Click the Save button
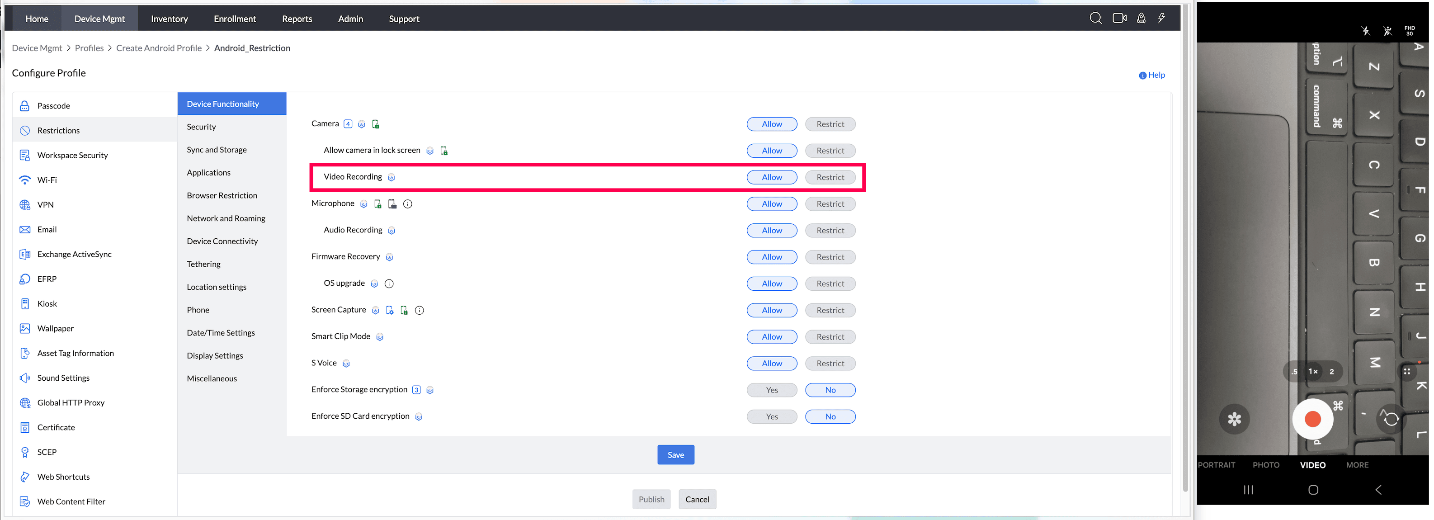 coord(675,455)
